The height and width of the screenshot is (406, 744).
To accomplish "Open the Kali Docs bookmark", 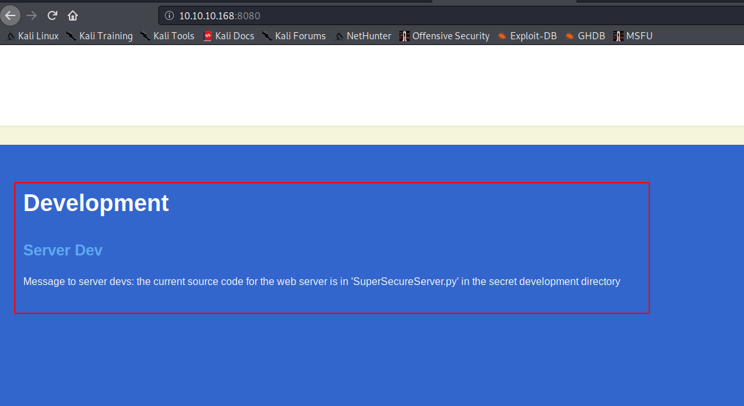I will [229, 36].
